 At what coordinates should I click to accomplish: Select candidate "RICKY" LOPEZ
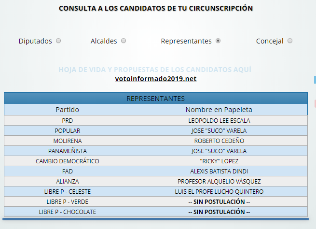(219, 161)
